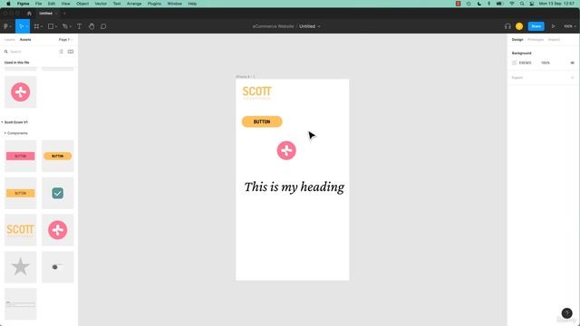Open the Plugins menu

(154, 4)
